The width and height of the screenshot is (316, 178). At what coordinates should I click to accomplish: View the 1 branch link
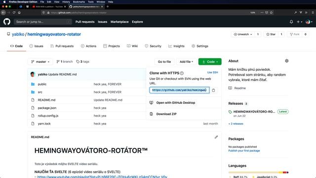pos(65,61)
